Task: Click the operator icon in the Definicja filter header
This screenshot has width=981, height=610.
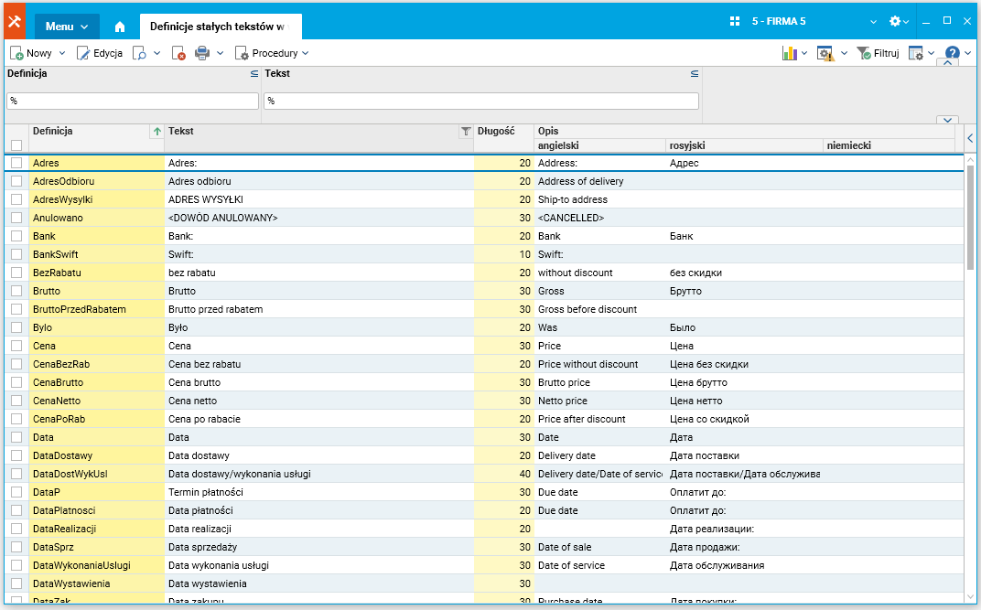Action: (x=254, y=74)
